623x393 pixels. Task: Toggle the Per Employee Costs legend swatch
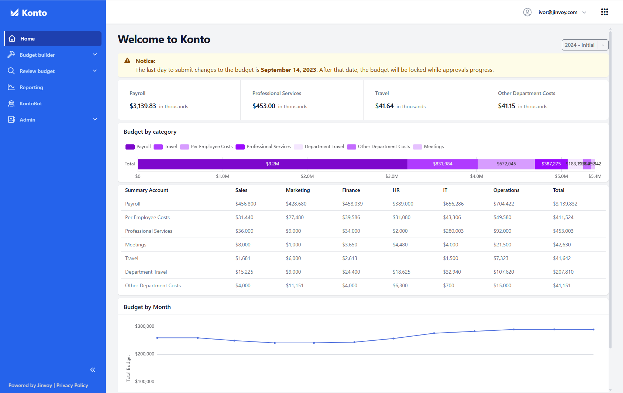[185, 147]
